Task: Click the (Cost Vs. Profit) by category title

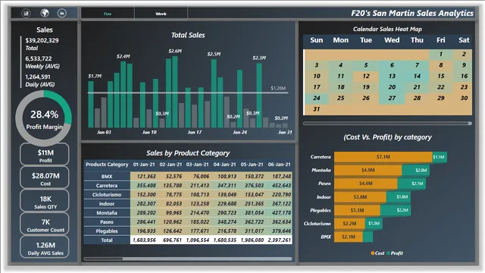Action: (387, 137)
